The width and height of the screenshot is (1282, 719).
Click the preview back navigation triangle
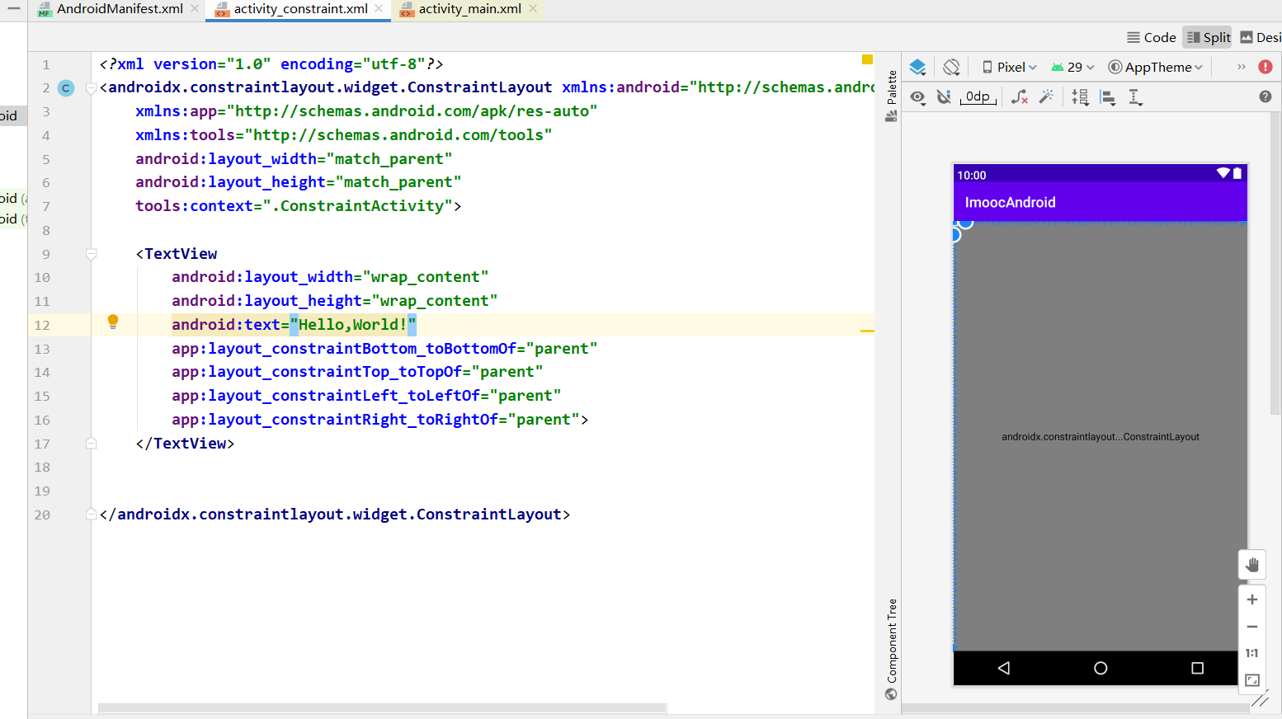point(1004,668)
